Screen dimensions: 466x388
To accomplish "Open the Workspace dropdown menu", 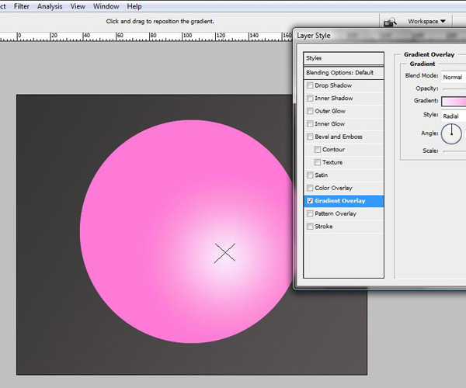I will (x=426, y=22).
